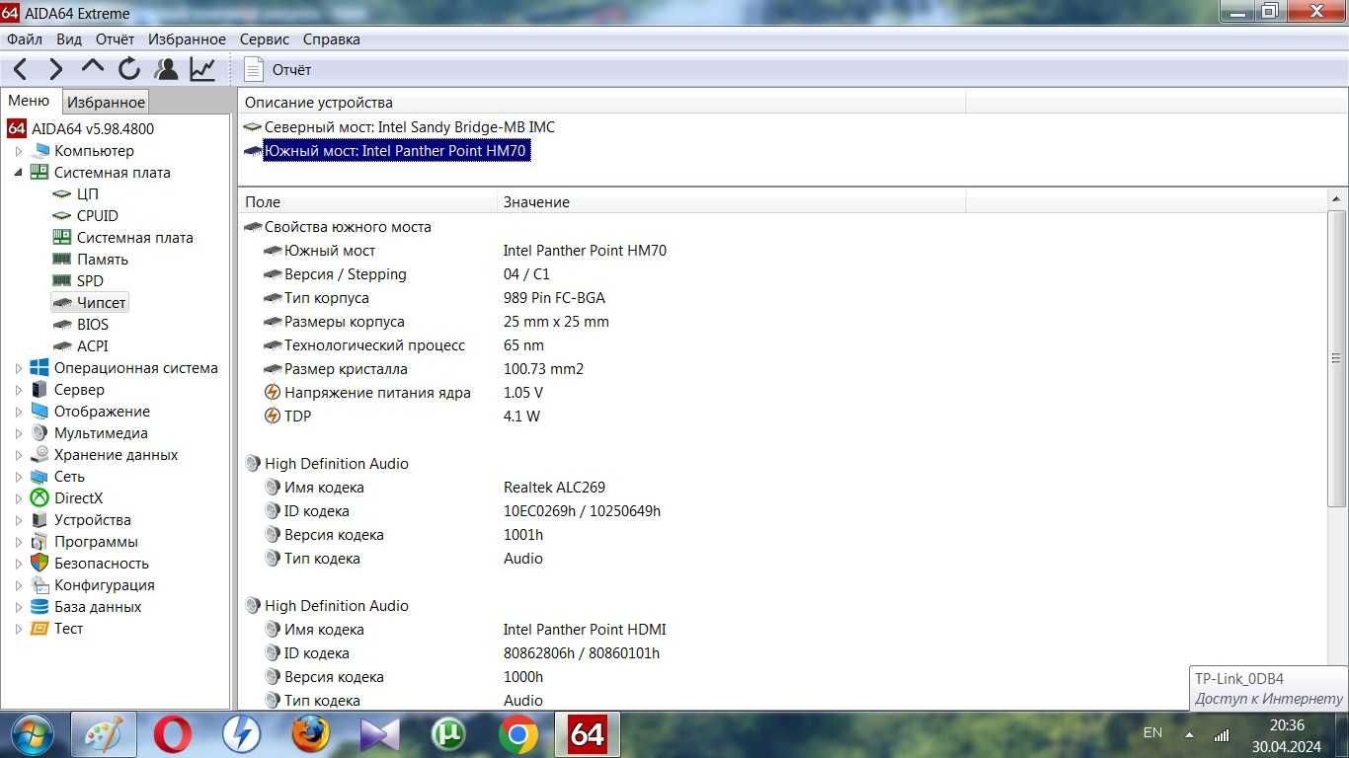Expand the Операционная система node

tap(19, 368)
